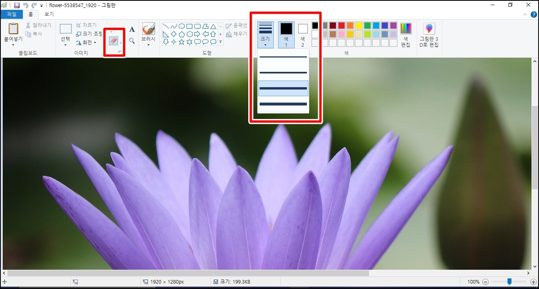Toggle Color 1 (색 1) selection
The width and height of the screenshot is (539, 289).
tap(286, 35)
